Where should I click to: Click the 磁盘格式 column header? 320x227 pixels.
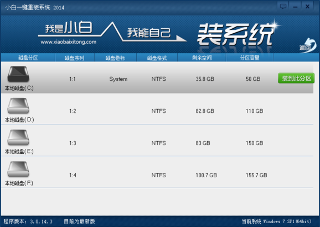point(157,58)
